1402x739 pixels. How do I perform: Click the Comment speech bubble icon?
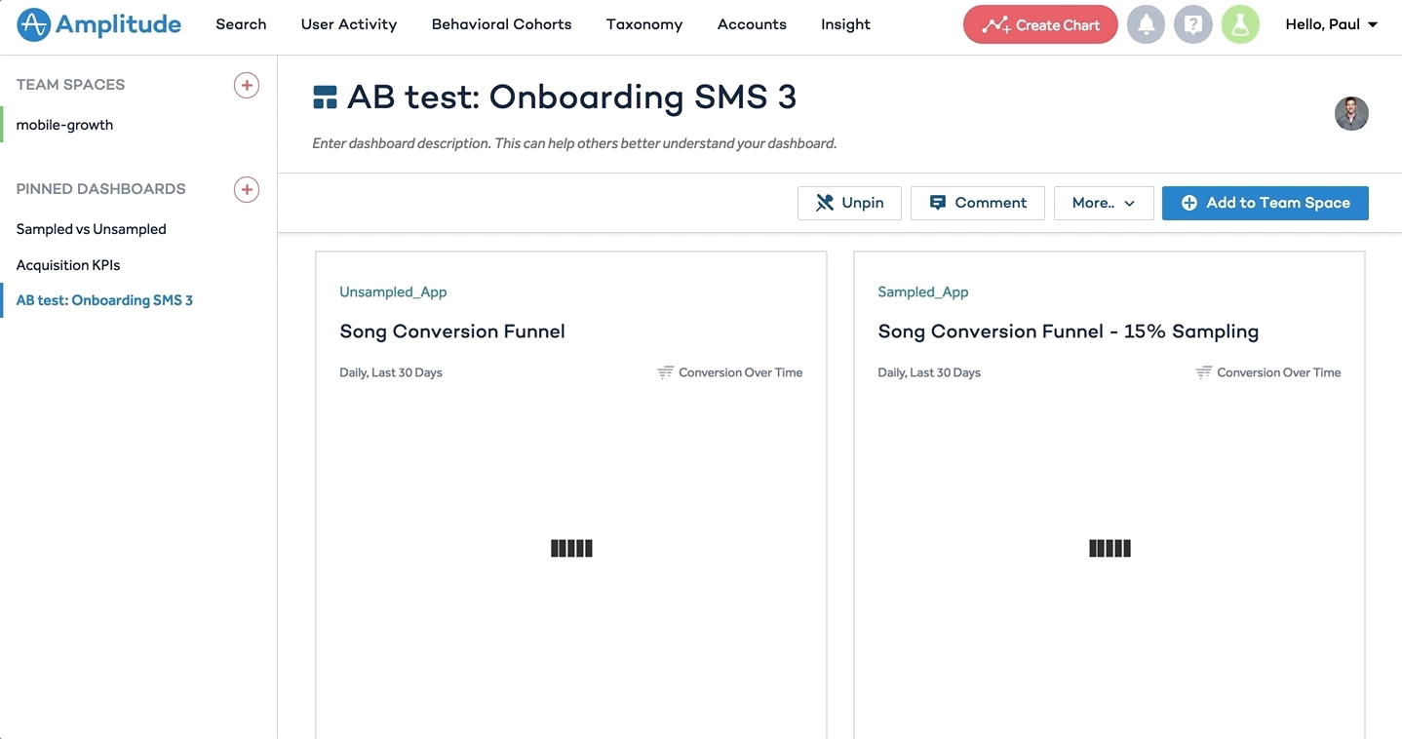[x=938, y=203]
